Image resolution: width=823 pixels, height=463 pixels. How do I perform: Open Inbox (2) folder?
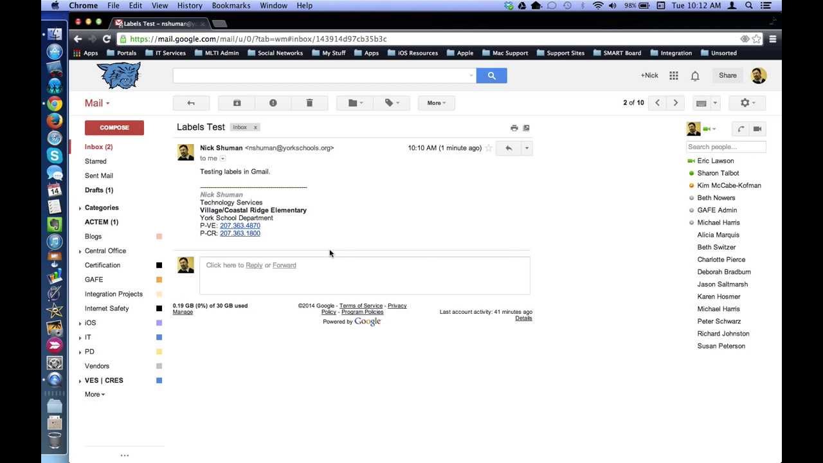point(98,147)
